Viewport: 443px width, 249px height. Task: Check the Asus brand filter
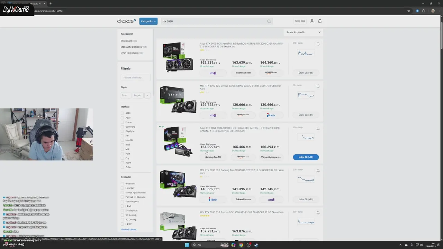[122, 118]
